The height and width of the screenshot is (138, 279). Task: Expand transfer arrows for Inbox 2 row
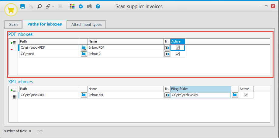click(167, 54)
